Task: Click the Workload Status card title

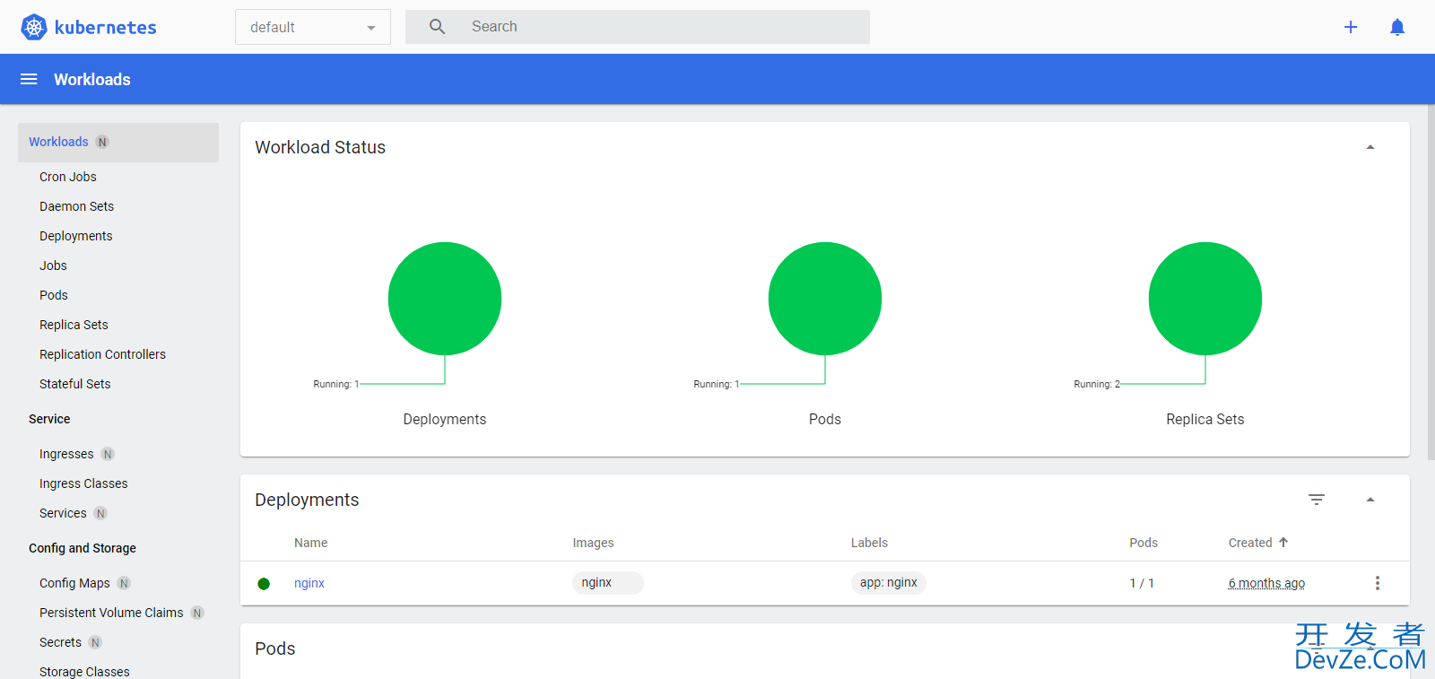Action: [320, 147]
